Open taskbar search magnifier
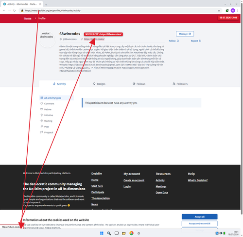The image size is (243, 237). (x=109, y=233)
